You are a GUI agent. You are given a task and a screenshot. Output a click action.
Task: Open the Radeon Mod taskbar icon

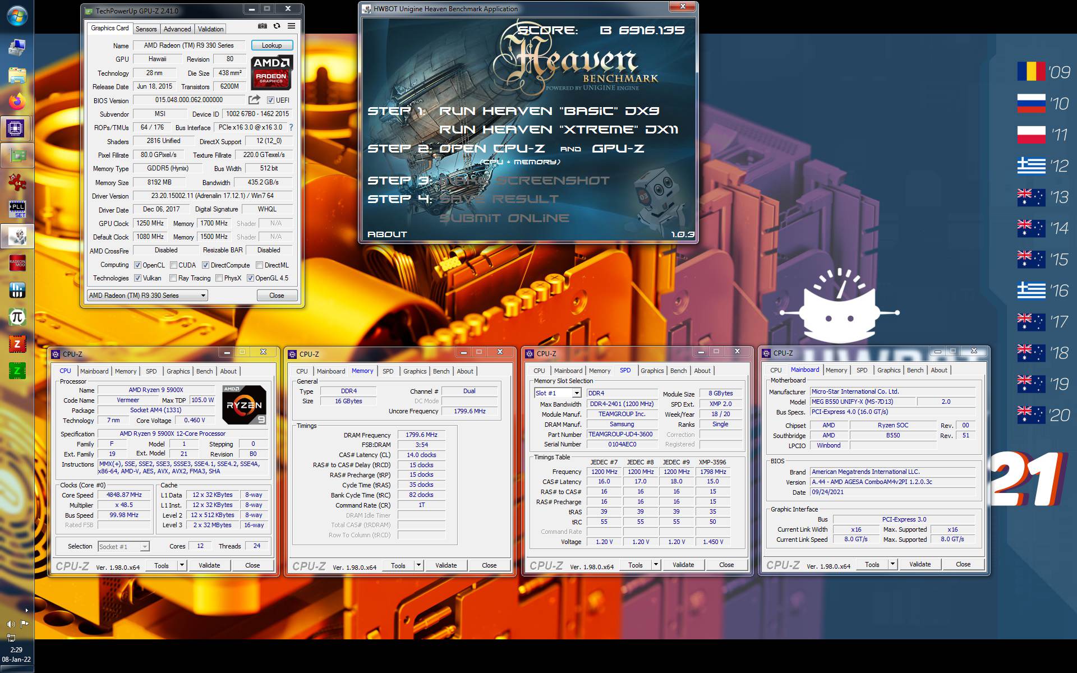17,263
